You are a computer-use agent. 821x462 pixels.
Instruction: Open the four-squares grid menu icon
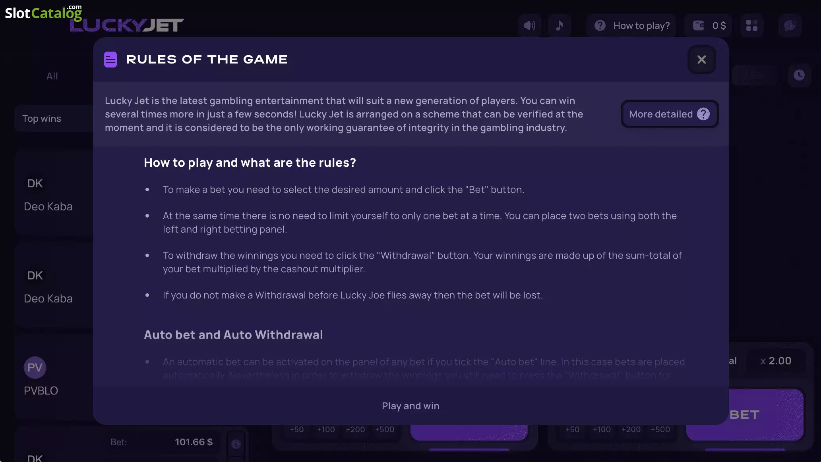[752, 26]
